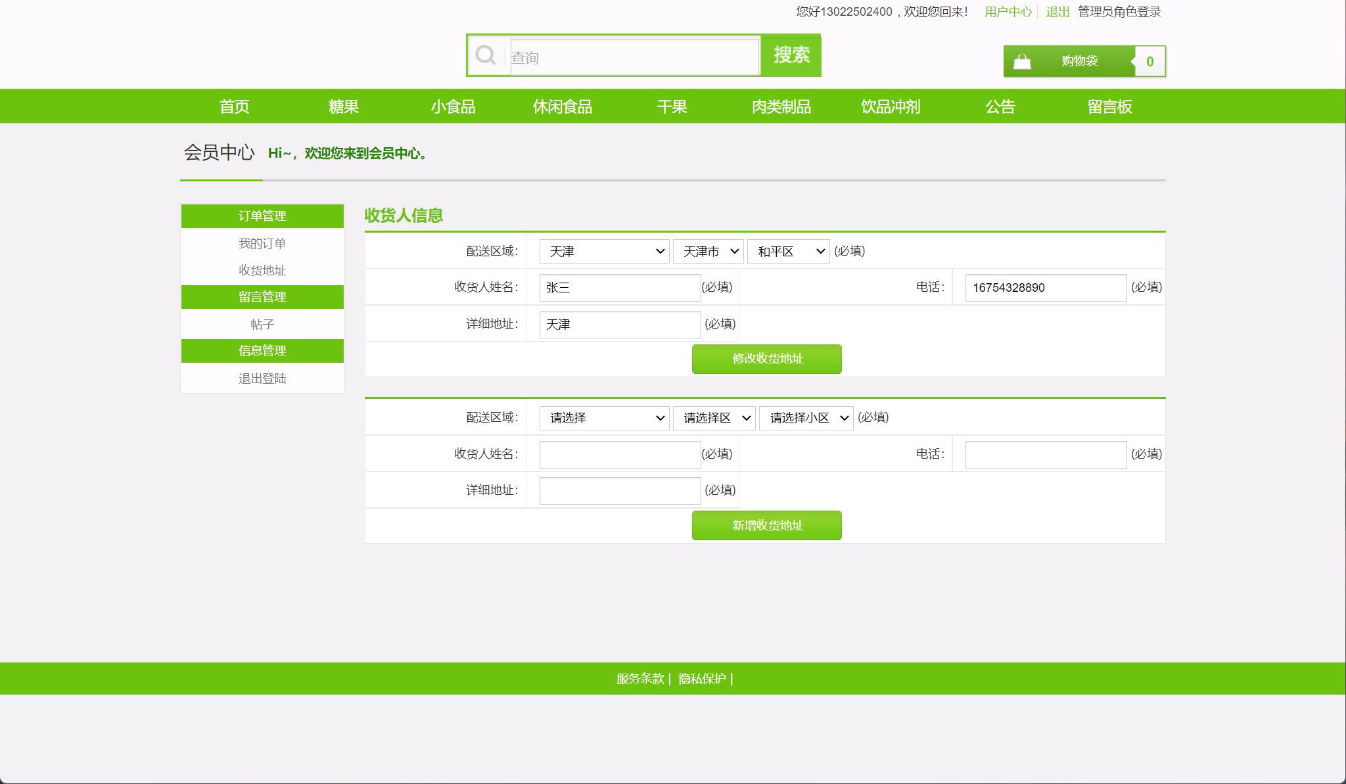Viewport: 1346px width, 784px height.
Task: Click the magnifier search icon
Action: (486, 55)
